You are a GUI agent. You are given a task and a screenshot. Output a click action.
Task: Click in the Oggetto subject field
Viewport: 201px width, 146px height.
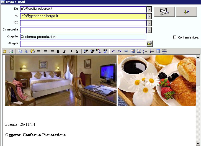tap(83, 37)
